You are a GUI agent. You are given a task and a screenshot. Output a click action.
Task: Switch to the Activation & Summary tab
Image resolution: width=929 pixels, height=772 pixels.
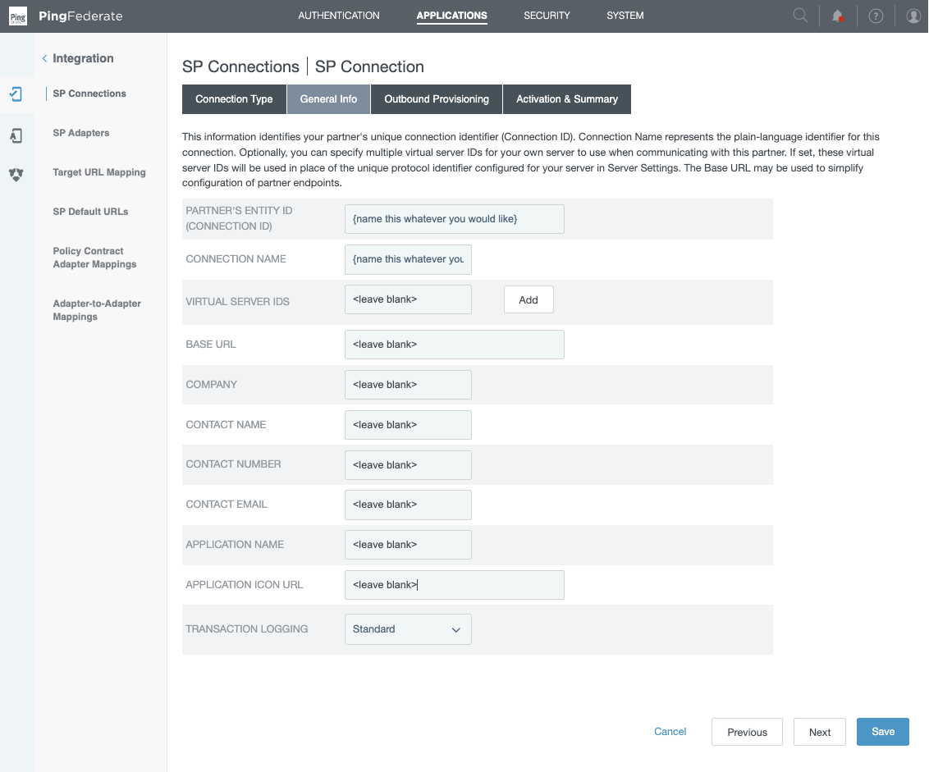[x=566, y=98]
